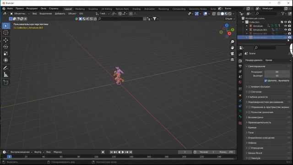
Task: Switch to the Sculpting workspace tab
Action: pos(93,9)
